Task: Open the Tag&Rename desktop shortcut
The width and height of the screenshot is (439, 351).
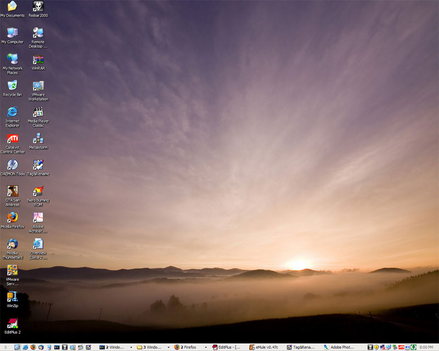Action: [38, 165]
